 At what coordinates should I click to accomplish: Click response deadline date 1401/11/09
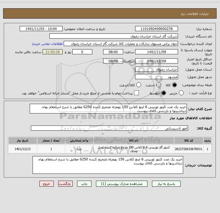(x=157, y=52)
